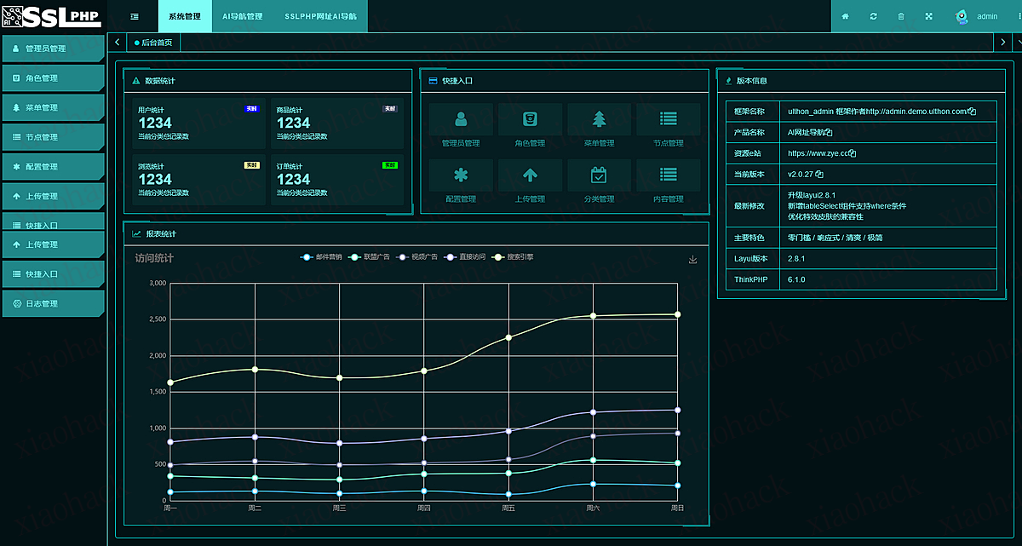Click the home icon in top bar
Screen dimensions: 1022x546
click(x=845, y=16)
